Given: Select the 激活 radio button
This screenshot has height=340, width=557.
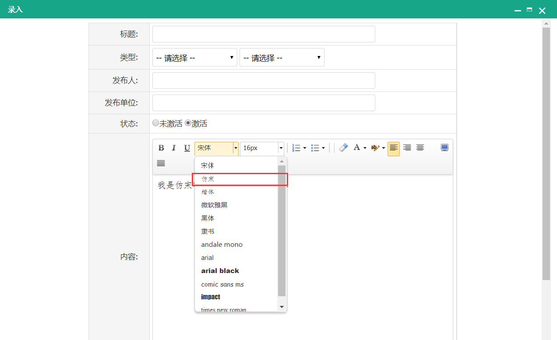Looking at the screenshot, I should [x=188, y=123].
